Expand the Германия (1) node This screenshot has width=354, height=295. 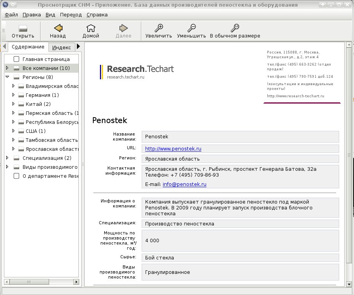[x=13, y=95]
